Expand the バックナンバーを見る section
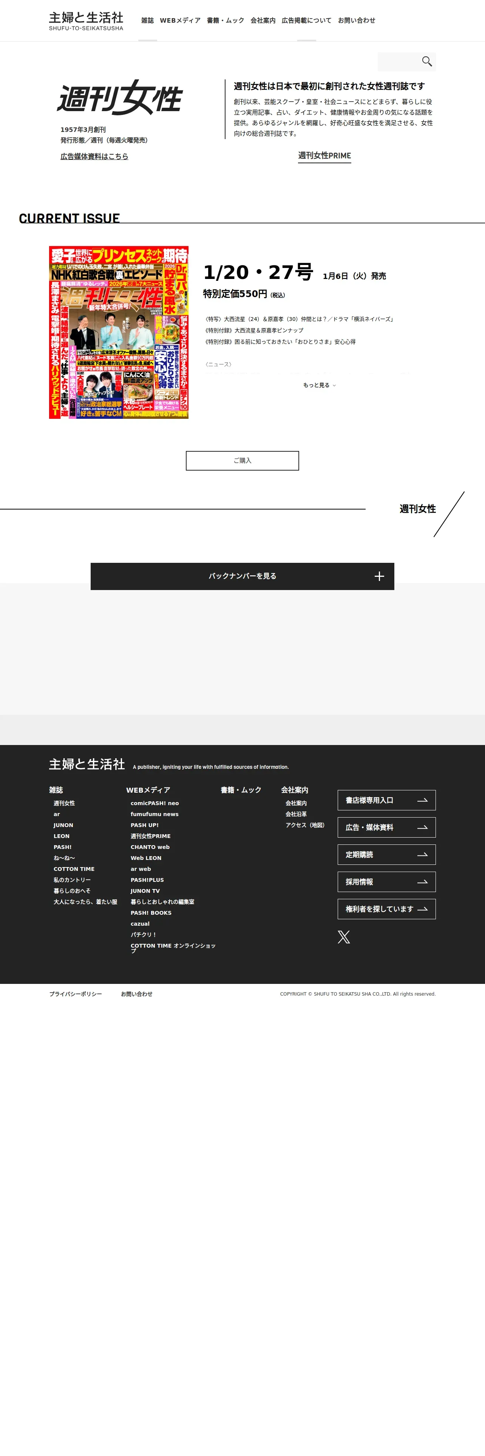 (242, 576)
